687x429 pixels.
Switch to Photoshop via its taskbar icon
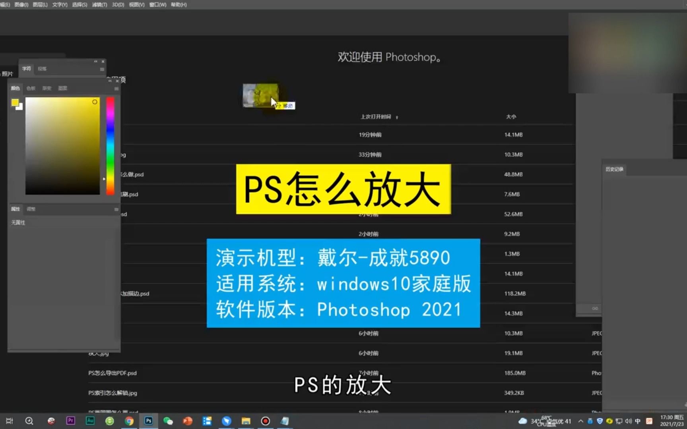coord(149,421)
